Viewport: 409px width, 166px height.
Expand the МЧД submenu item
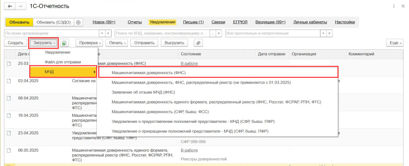click(x=64, y=72)
